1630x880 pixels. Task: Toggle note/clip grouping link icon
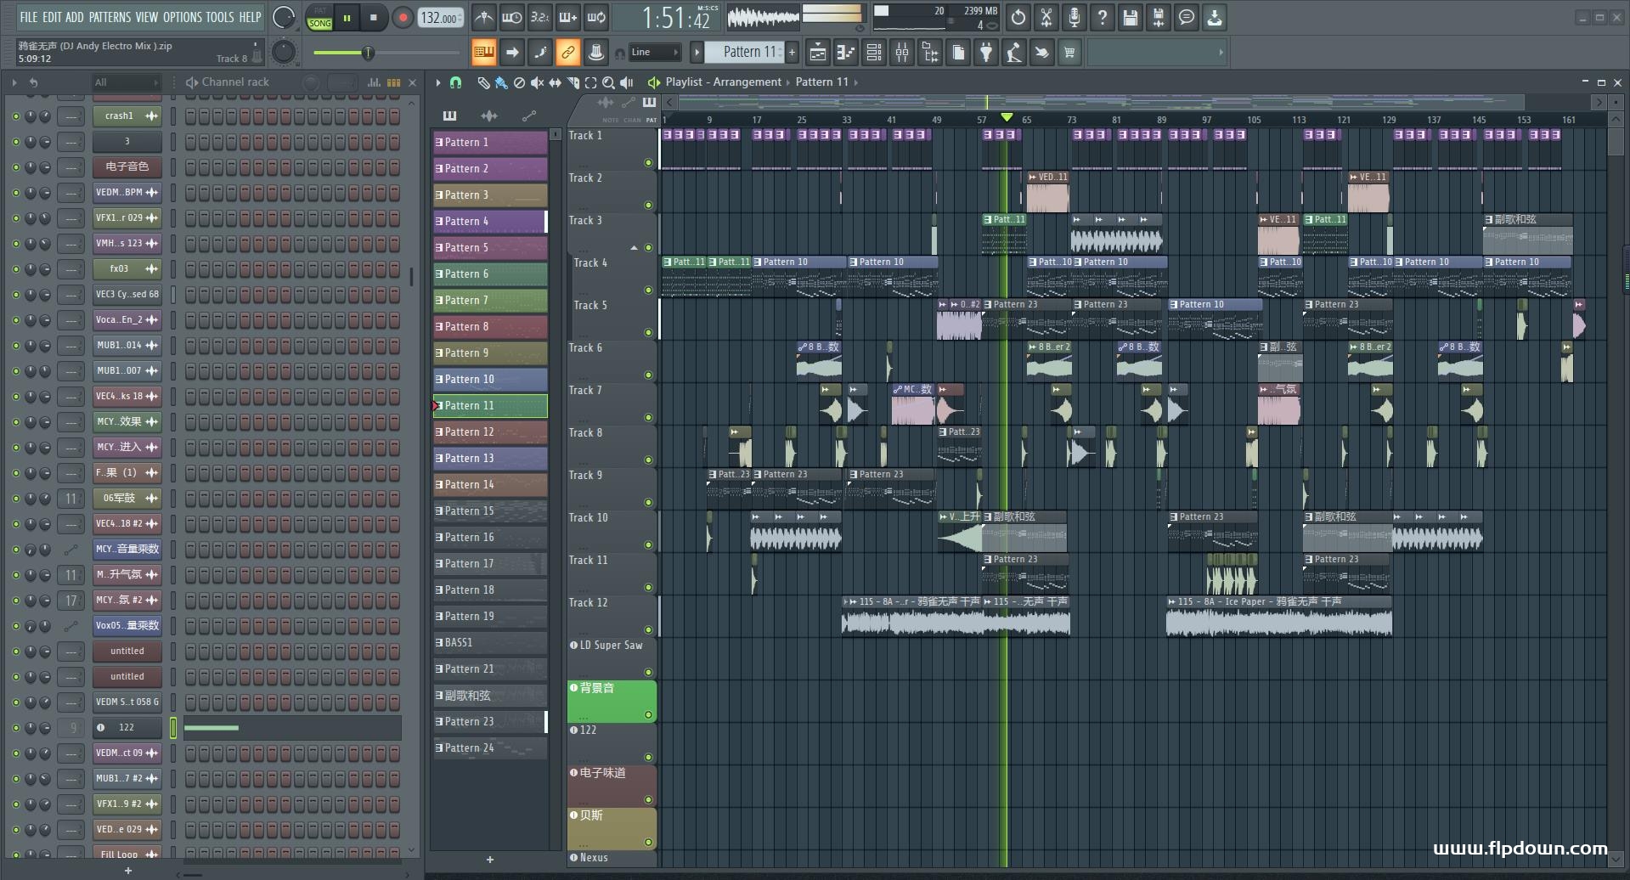click(567, 53)
